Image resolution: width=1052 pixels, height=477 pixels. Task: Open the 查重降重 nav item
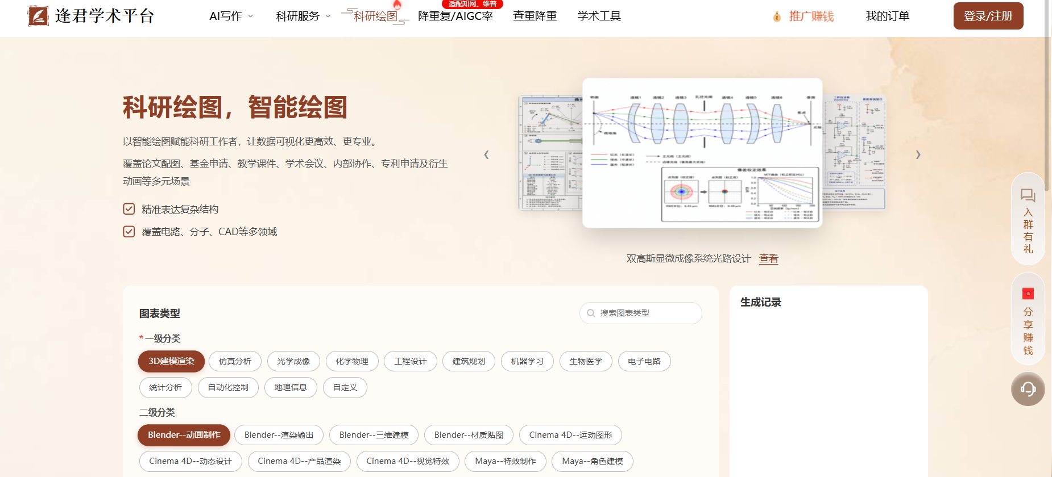[535, 16]
